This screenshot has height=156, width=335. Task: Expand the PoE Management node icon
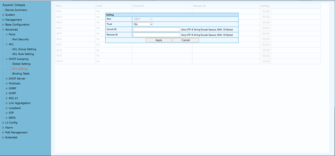coord(3,133)
